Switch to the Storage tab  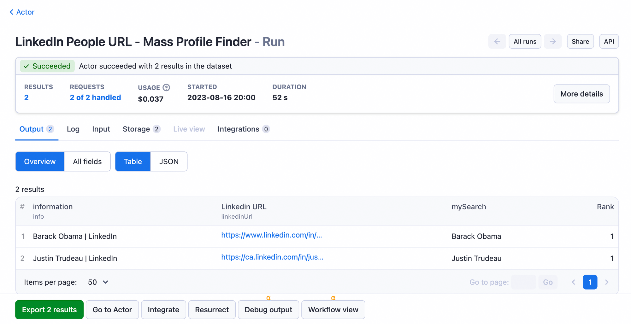click(x=137, y=129)
